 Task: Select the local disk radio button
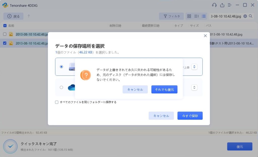pyautogui.click(x=61, y=67)
